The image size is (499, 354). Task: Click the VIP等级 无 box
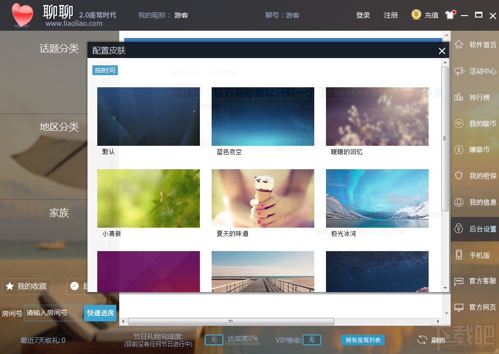click(x=311, y=340)
